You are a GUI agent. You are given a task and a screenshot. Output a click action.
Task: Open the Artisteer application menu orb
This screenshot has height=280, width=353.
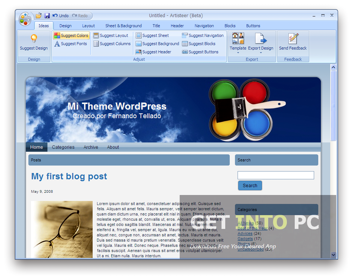point(25,19)
